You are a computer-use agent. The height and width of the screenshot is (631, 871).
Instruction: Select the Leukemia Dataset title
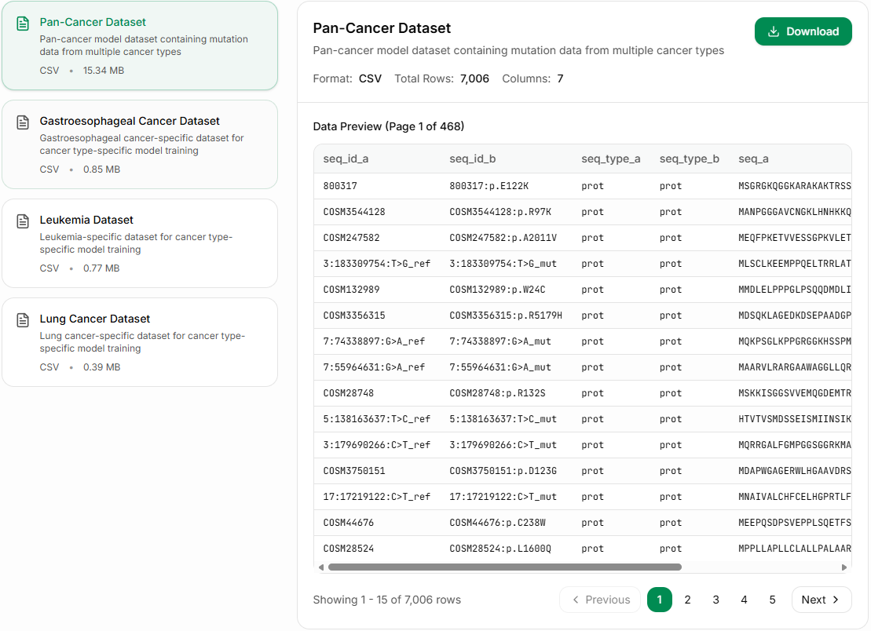point(86,220)
